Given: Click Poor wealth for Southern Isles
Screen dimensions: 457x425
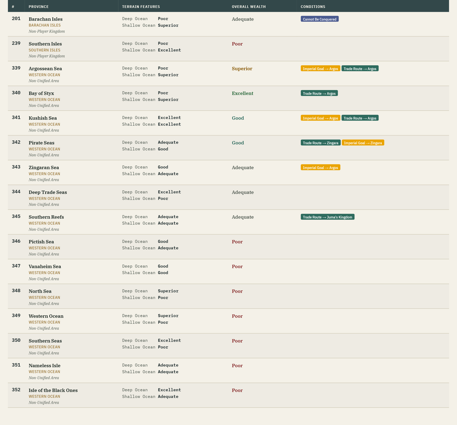Looking at the screenshot, I should (x=237, y=44).
